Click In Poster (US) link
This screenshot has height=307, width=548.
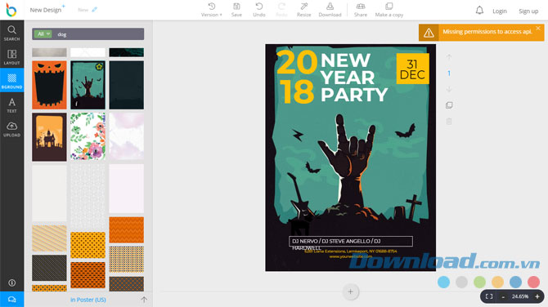(88, 300)
